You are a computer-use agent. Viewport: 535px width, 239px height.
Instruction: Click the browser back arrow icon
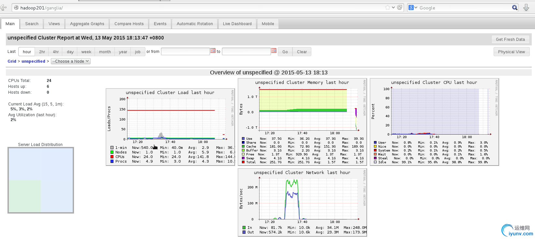pyautogui.click(x=4, y=8)
